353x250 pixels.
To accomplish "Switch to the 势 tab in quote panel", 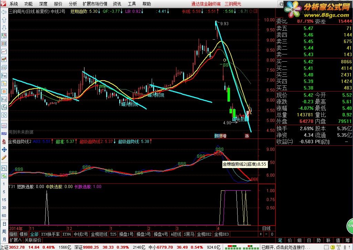I will tap(319, 240).
